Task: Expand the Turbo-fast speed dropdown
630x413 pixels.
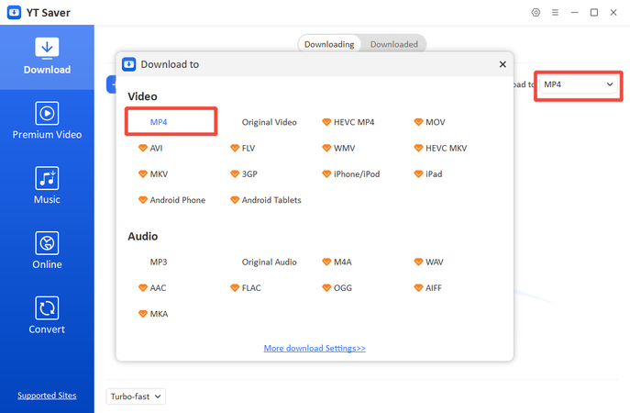Action: pyautogui.click(x=136, y=396)
